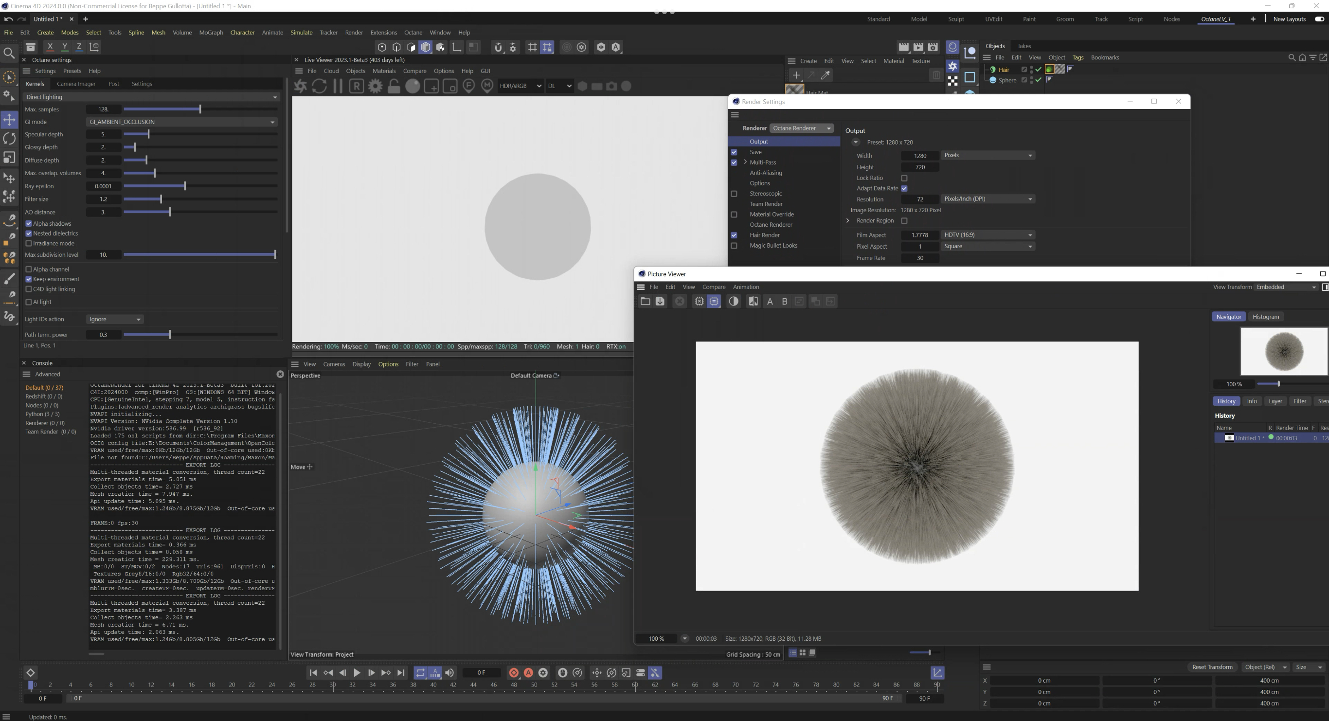Set image as A in Picture Viewer
The width and height of the screenshot is (1329, 721).
tap(770, 302)
